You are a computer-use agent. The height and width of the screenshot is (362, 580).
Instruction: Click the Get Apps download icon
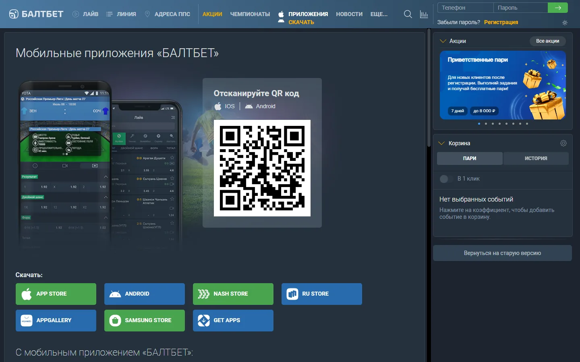(204, 321)
